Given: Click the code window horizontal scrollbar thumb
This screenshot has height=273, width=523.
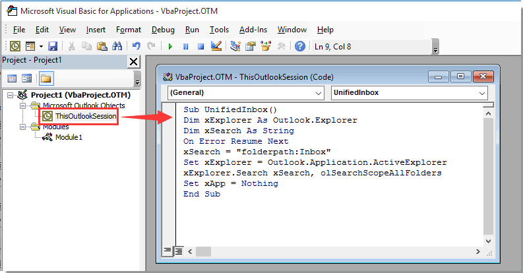Looking at the screenshot, I should click(x=202, y=251).
